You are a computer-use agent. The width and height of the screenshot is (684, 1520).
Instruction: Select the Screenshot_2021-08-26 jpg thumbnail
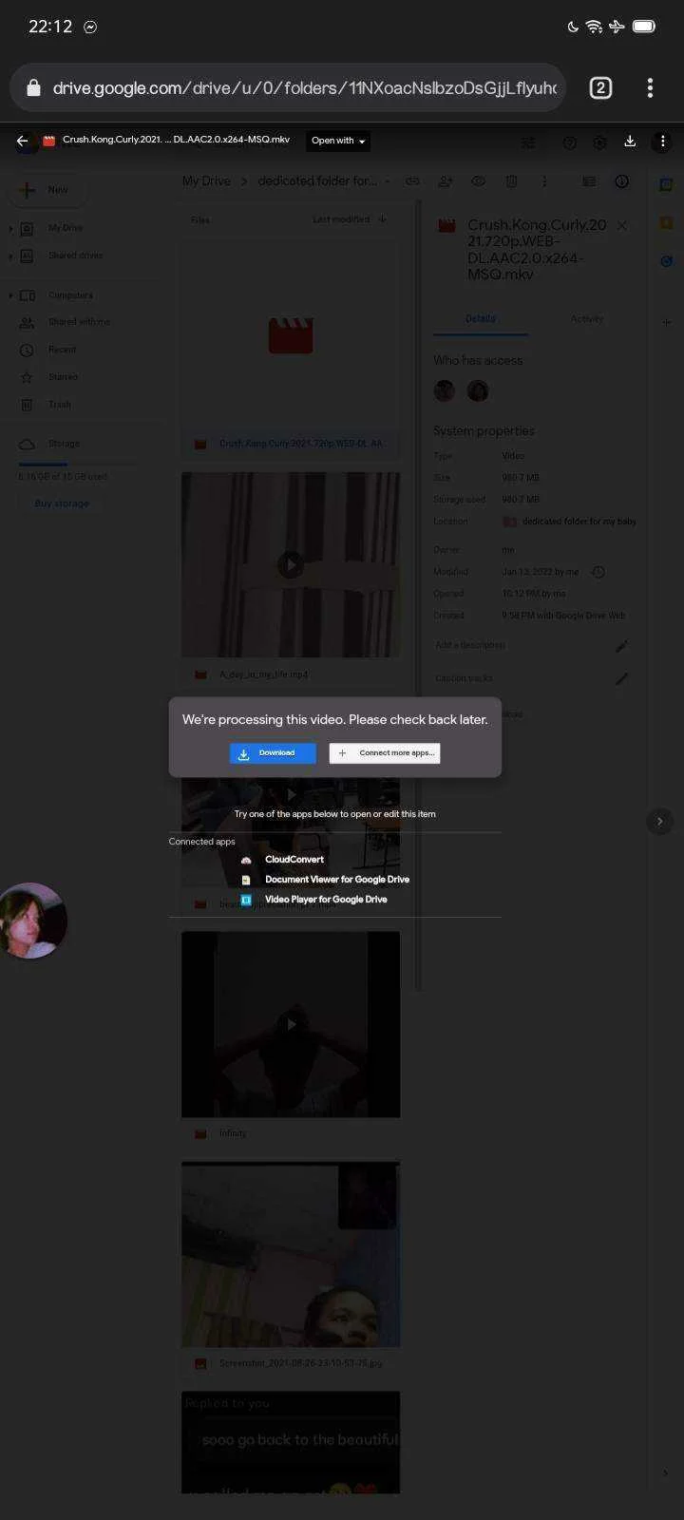click(291, 1254)
